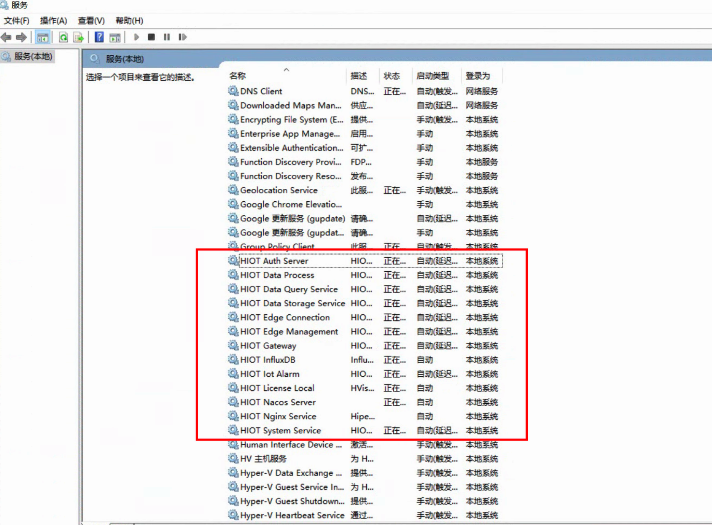Select HIOT Data Query Service row
Image resolution: width=712 pixels, height=525 pixels.
[x=365, y=289]
